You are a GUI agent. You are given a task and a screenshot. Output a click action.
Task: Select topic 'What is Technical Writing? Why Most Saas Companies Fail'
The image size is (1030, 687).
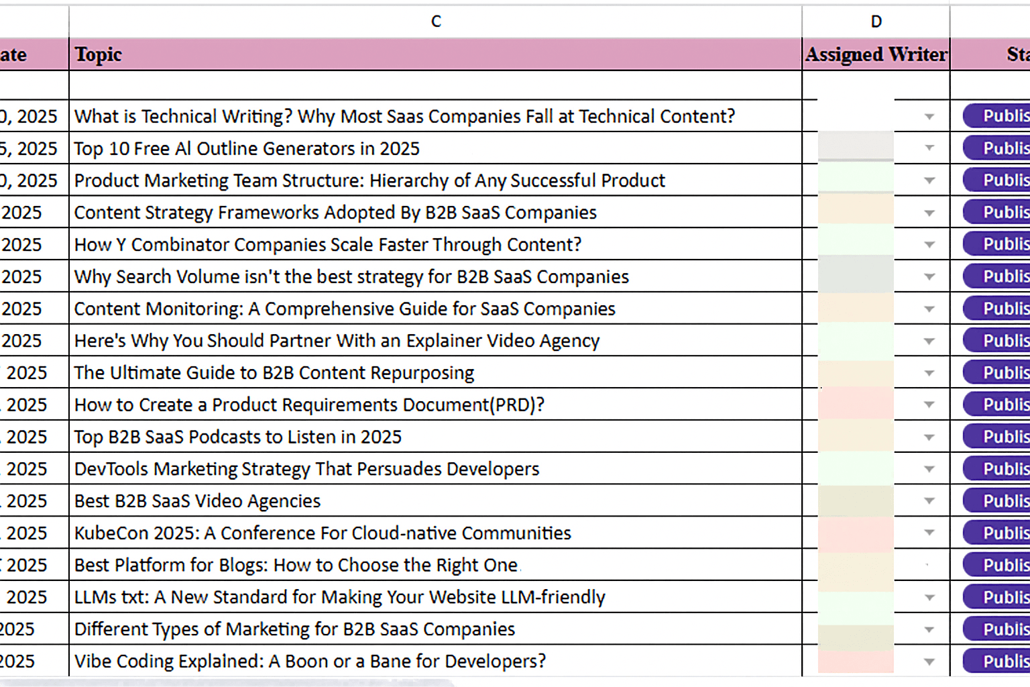coord(436,116)
